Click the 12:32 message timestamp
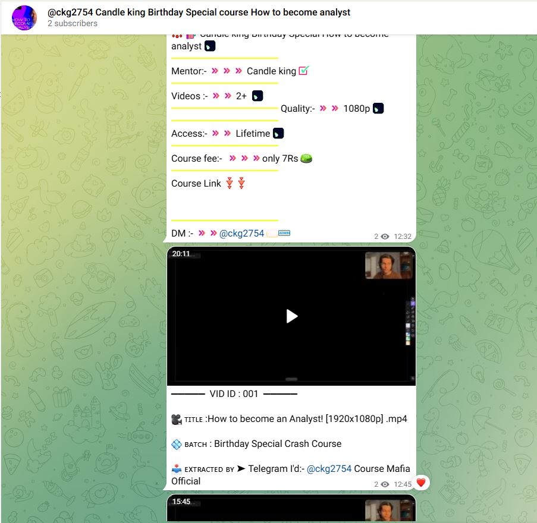The image size is (537, 523). coord(403,237)
